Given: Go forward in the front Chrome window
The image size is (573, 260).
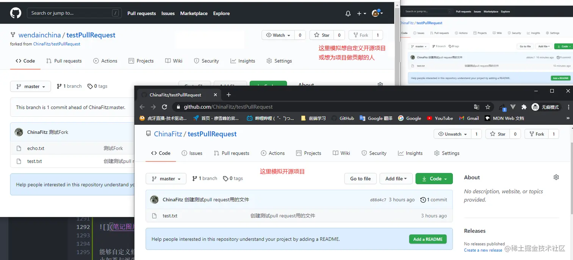Looking at the screenshot, I should point(153,107).
